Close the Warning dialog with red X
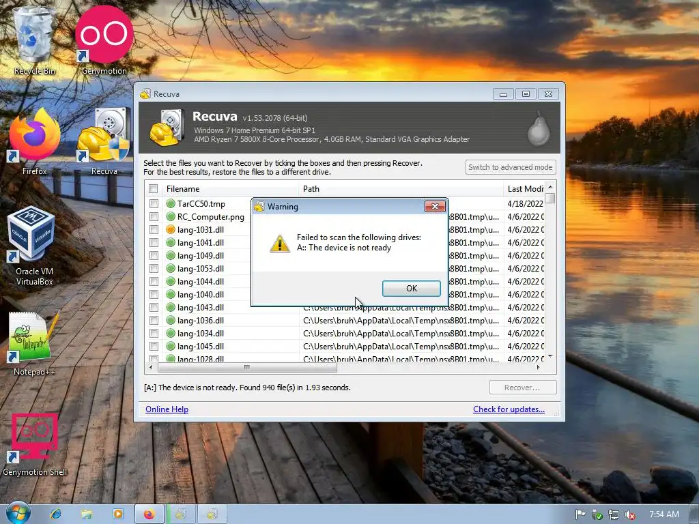699x524 pixels. point(435,206)
